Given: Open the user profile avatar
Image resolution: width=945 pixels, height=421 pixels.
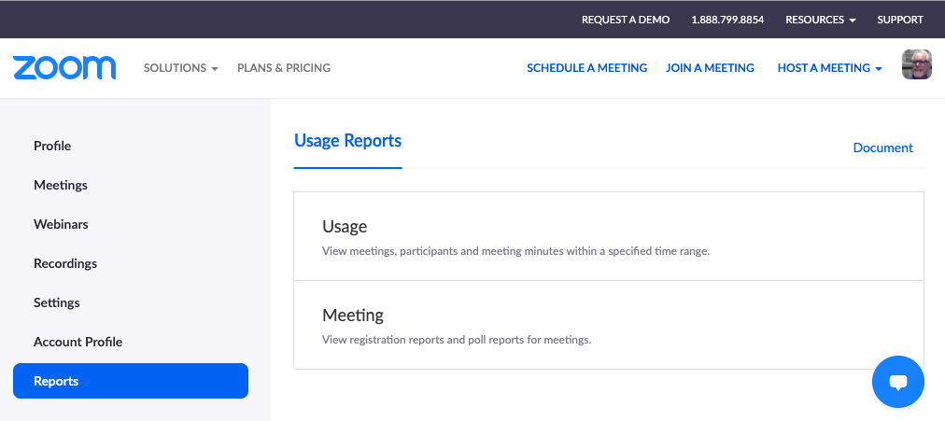Looking at the screenshot, I should tap(916, 65).
